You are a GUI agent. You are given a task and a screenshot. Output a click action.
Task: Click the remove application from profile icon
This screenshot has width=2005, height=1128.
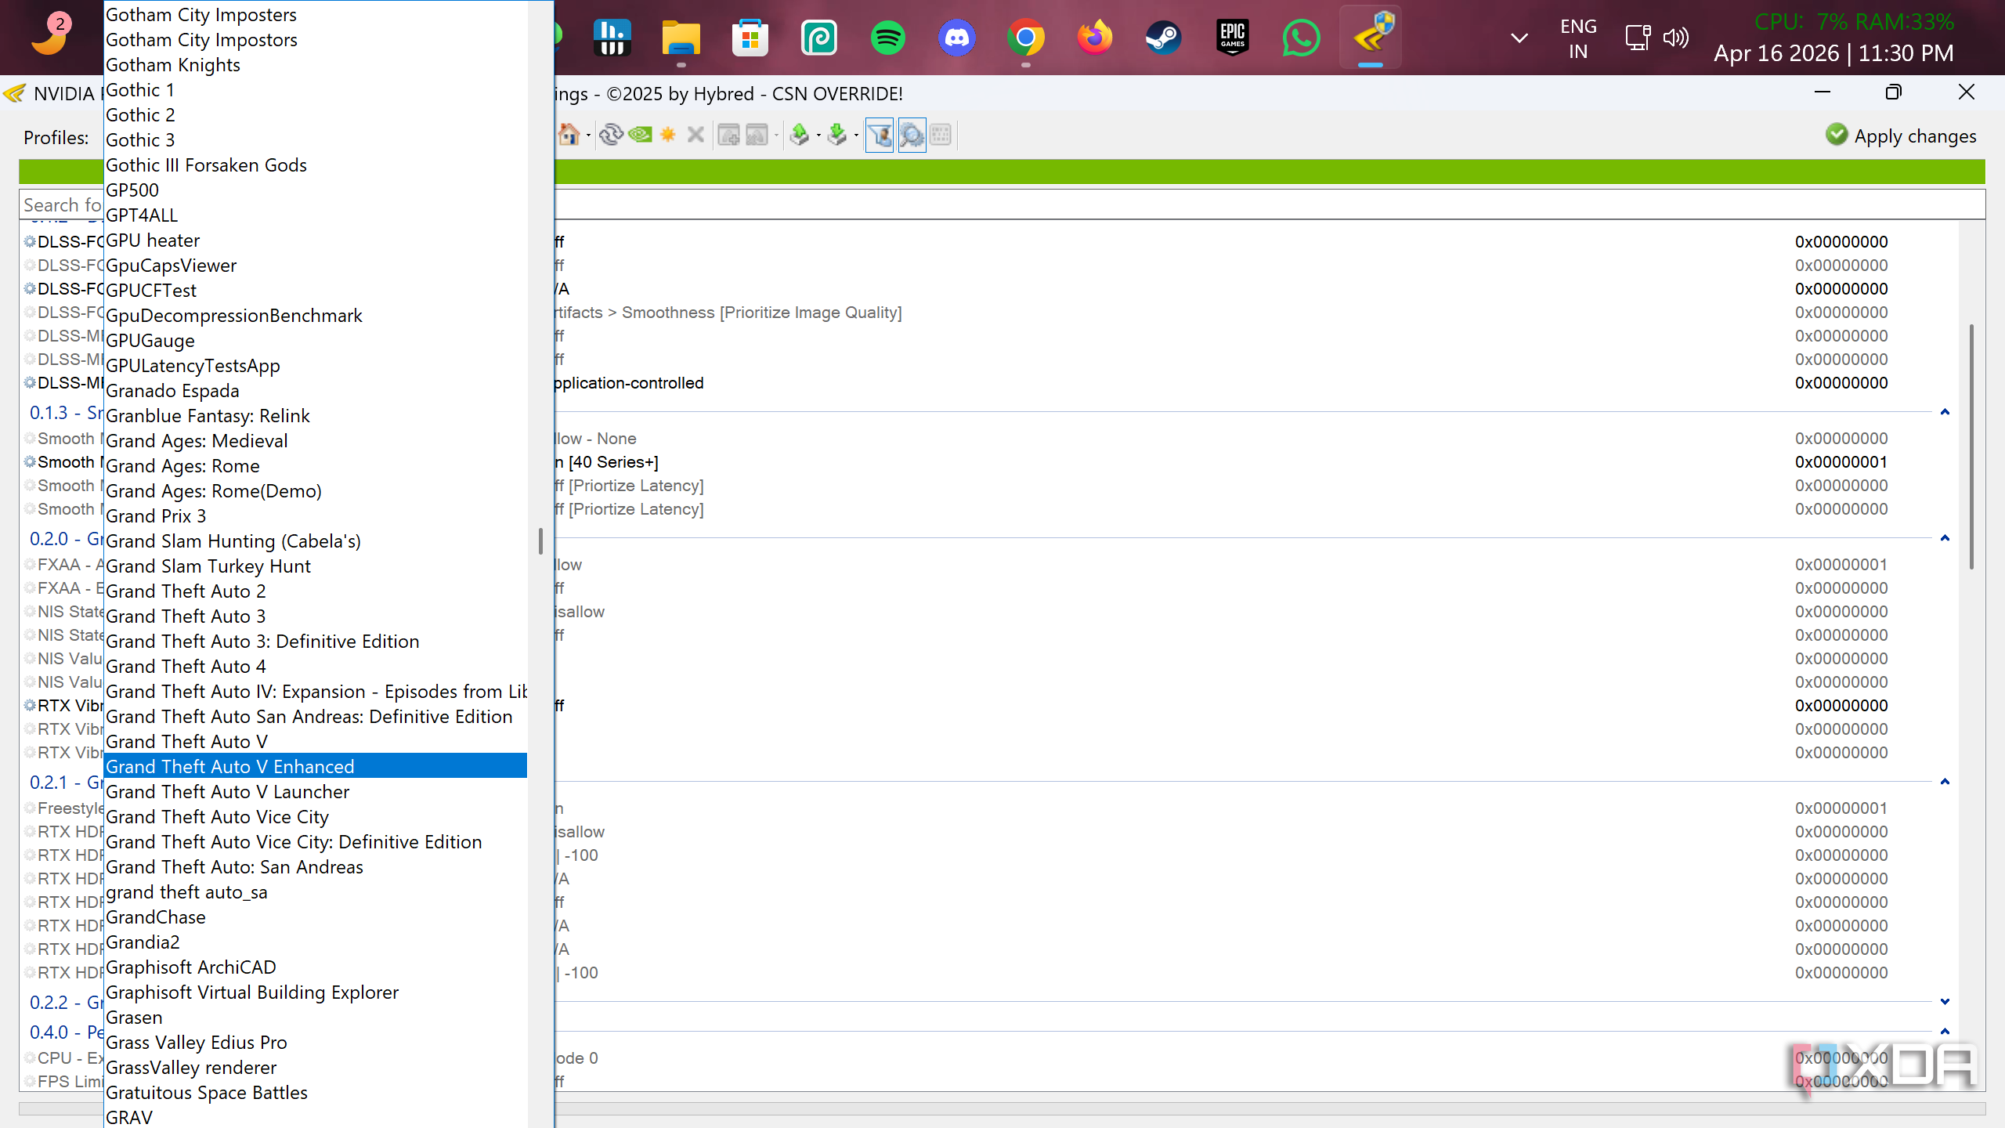[757, 135]
